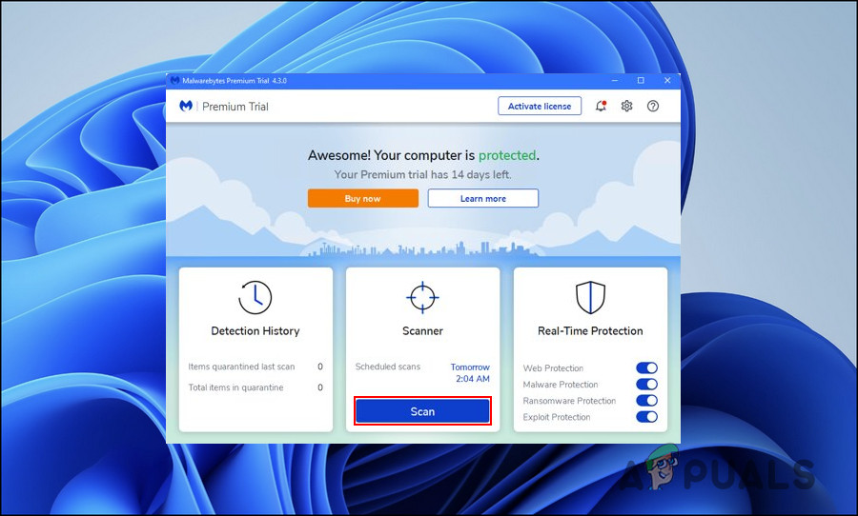Open the Scanner card title

(x=422, y=330)
